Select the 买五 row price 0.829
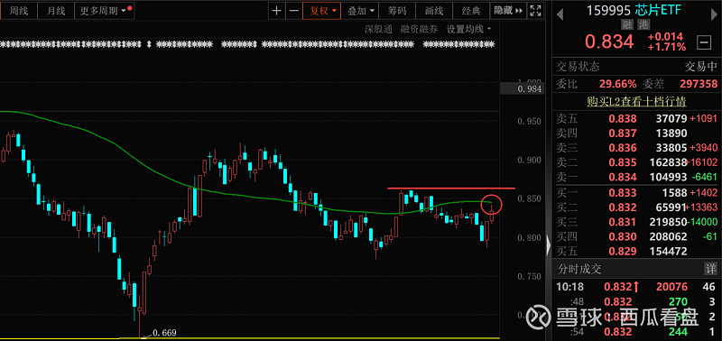This screenshot has height=341, width=722. pyautogui.click(x=623, y=252)
